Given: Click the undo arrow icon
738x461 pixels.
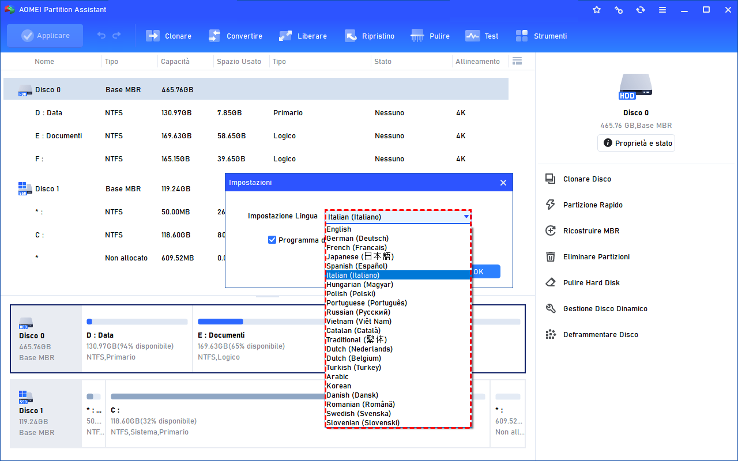Looking at the screenshot, I should (101, 36).
